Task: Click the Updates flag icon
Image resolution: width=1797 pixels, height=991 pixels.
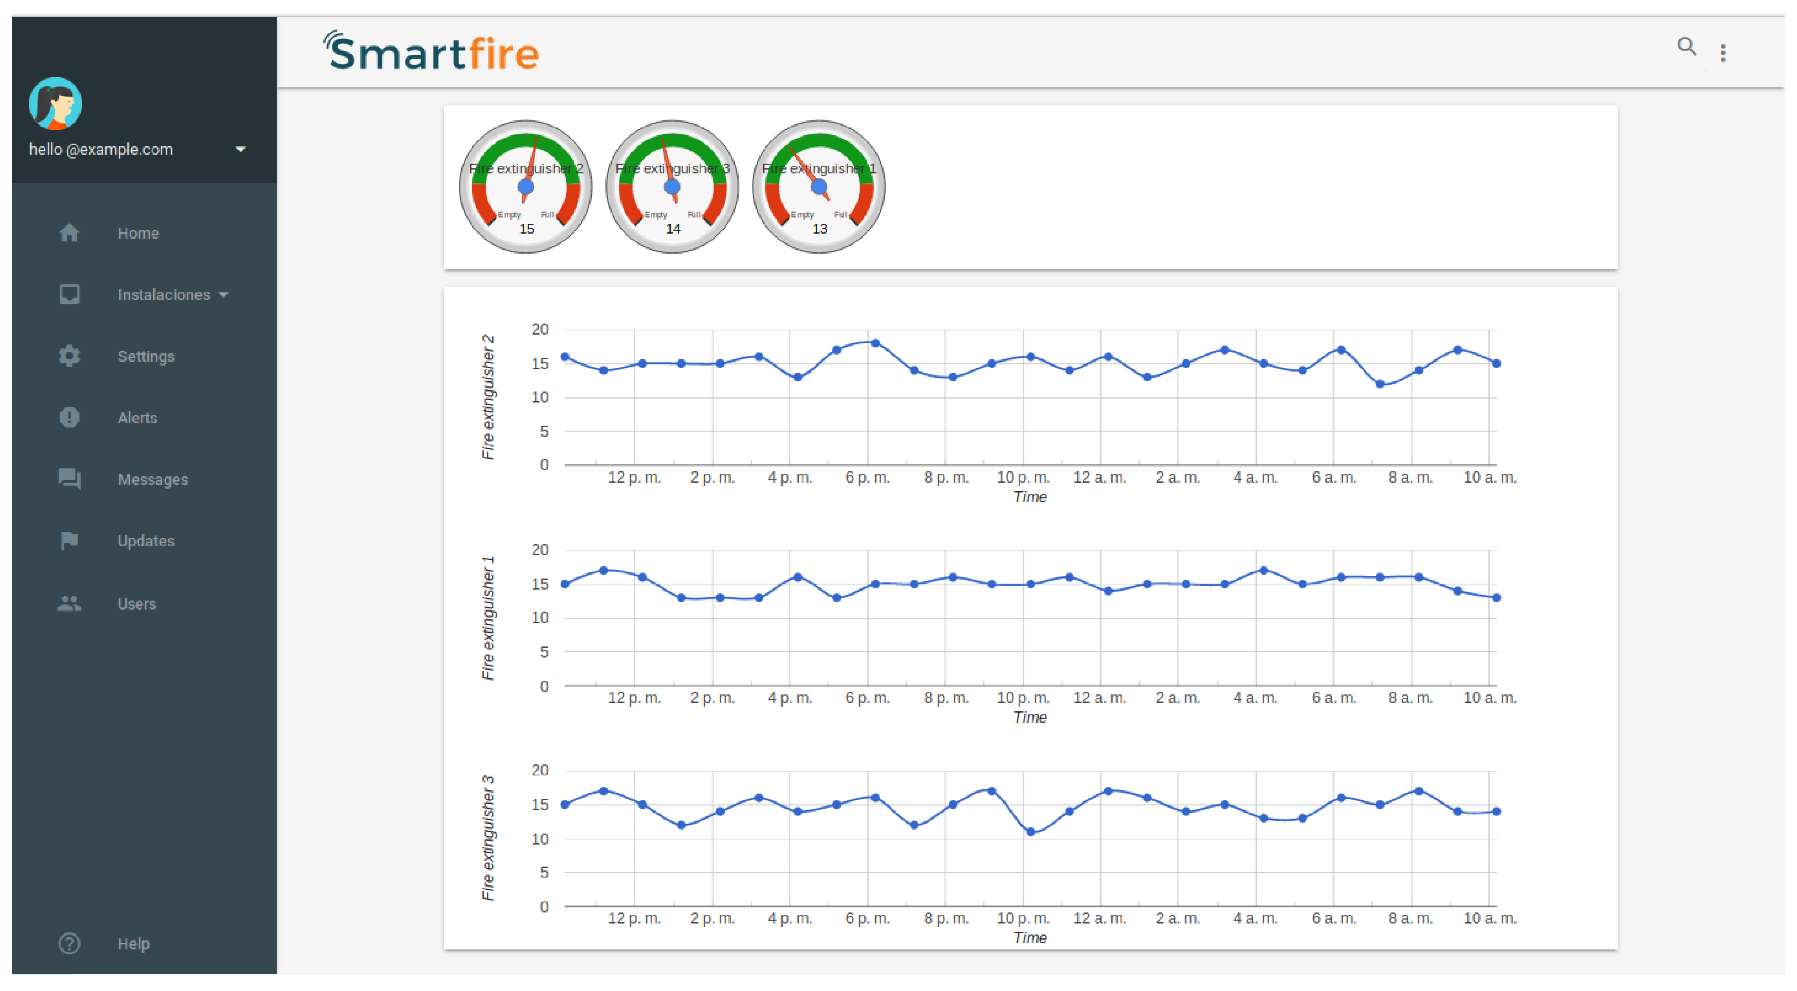Action: [69, 542]
